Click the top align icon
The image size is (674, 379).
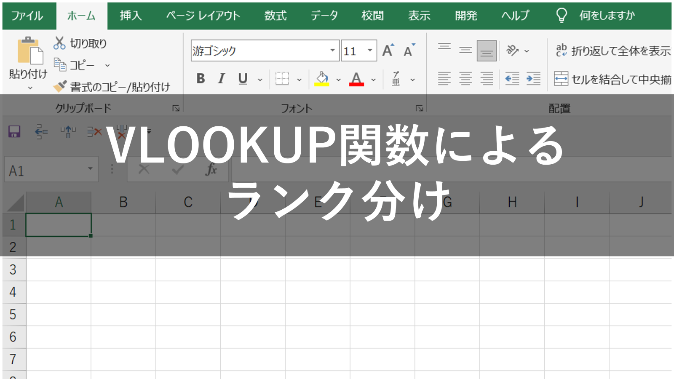(444, 47)
